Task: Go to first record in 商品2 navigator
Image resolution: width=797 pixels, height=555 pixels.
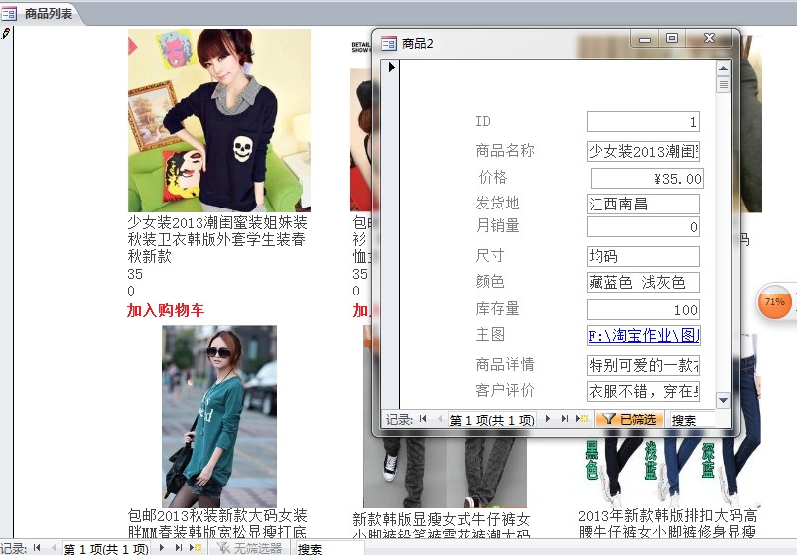Action: tap(424, 420)
